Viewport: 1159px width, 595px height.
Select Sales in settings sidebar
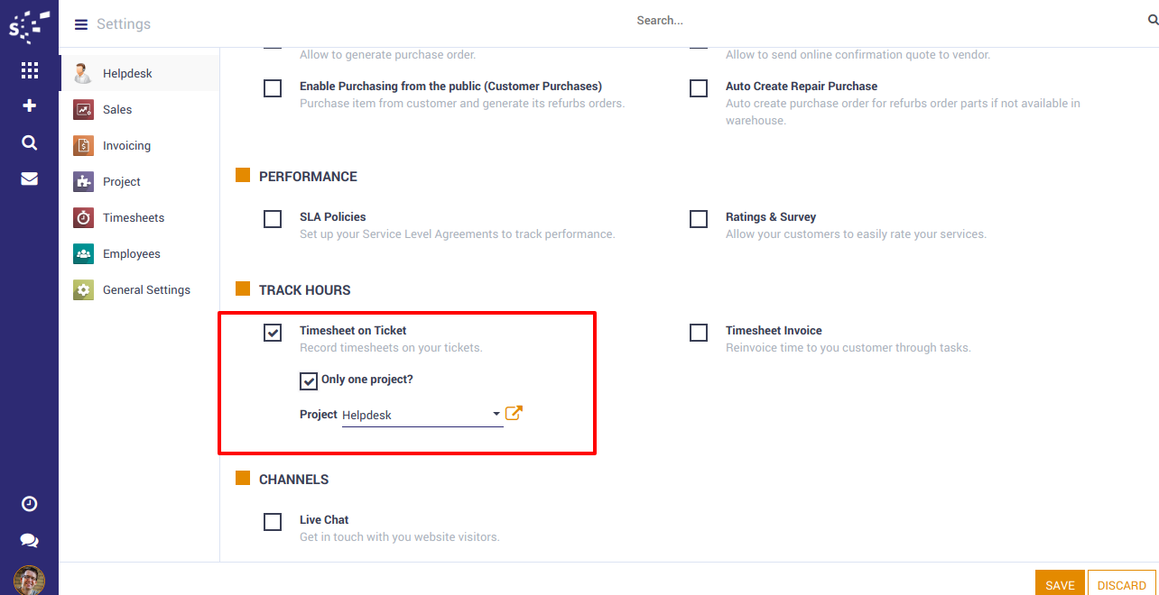coord(117,109)
